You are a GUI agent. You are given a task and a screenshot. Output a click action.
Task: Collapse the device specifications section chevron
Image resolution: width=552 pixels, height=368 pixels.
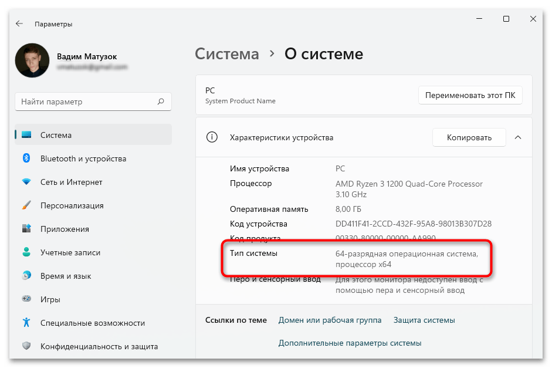[x=518, y=137]
